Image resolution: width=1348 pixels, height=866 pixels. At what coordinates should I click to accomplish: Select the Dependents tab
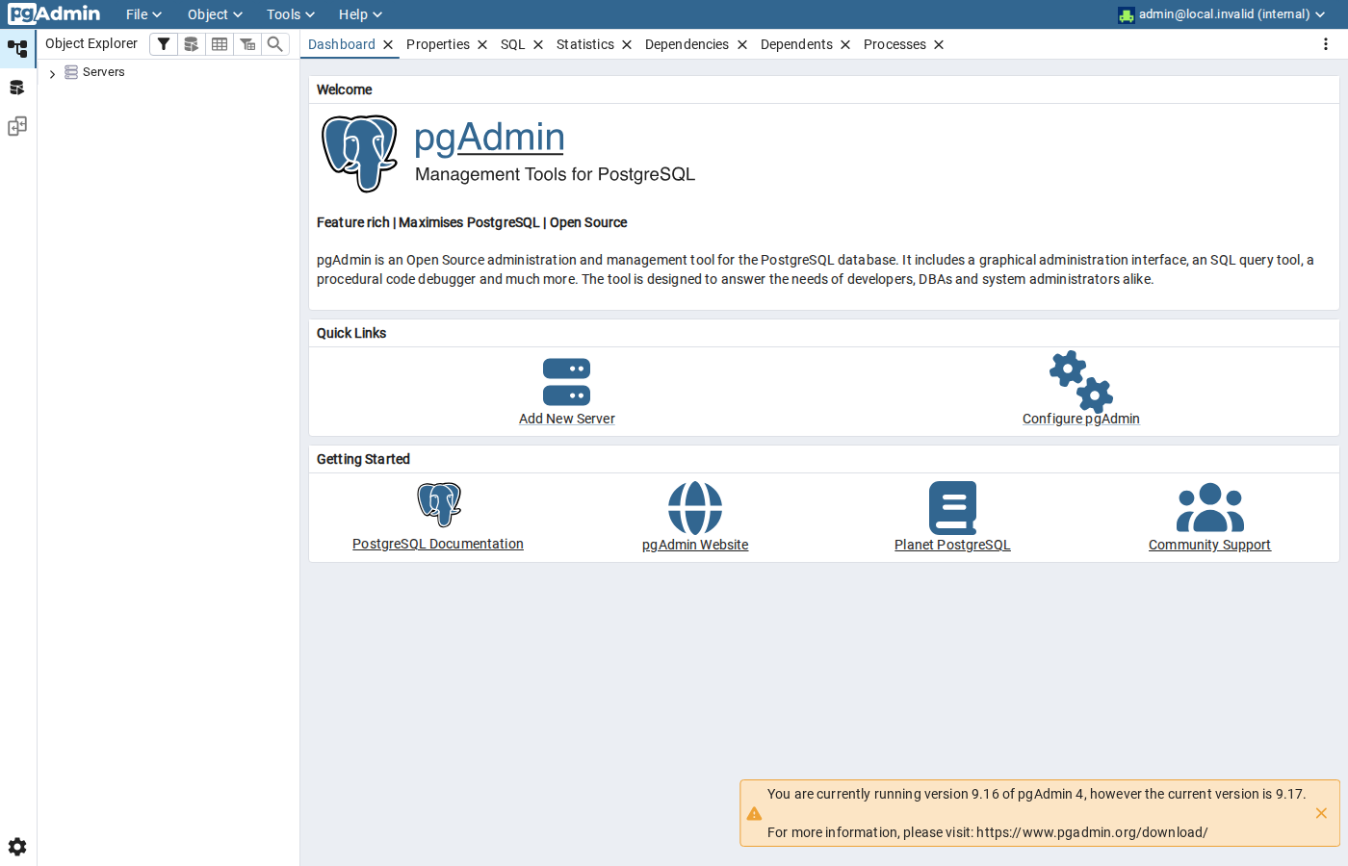coord(796,44)
